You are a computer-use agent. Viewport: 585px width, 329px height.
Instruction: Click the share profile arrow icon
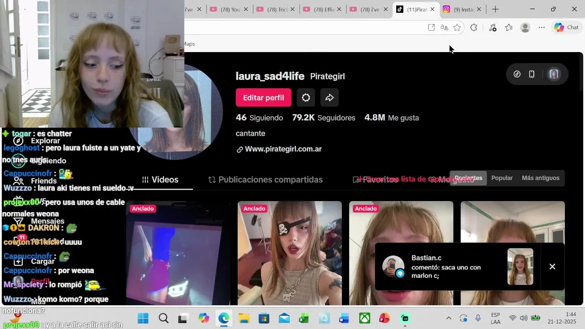[330, 97]
